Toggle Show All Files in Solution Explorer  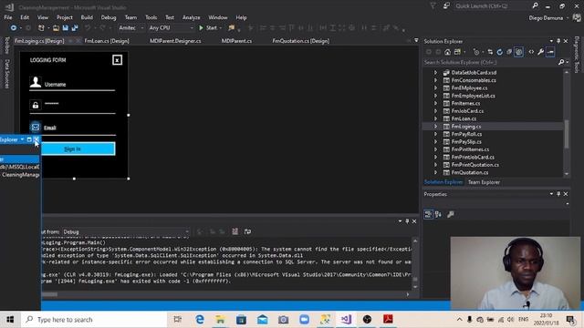(518, 52)
